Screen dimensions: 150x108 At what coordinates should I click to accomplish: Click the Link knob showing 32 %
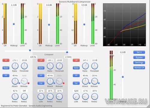point(41,97)
